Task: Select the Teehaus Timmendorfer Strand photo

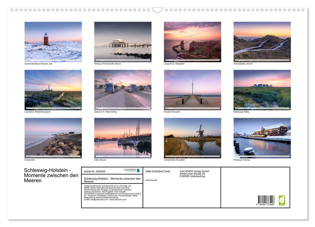Action: 123,42
